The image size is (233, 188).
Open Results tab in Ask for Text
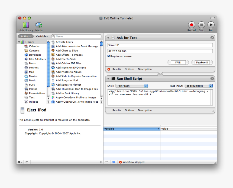(x=117, y=69)
